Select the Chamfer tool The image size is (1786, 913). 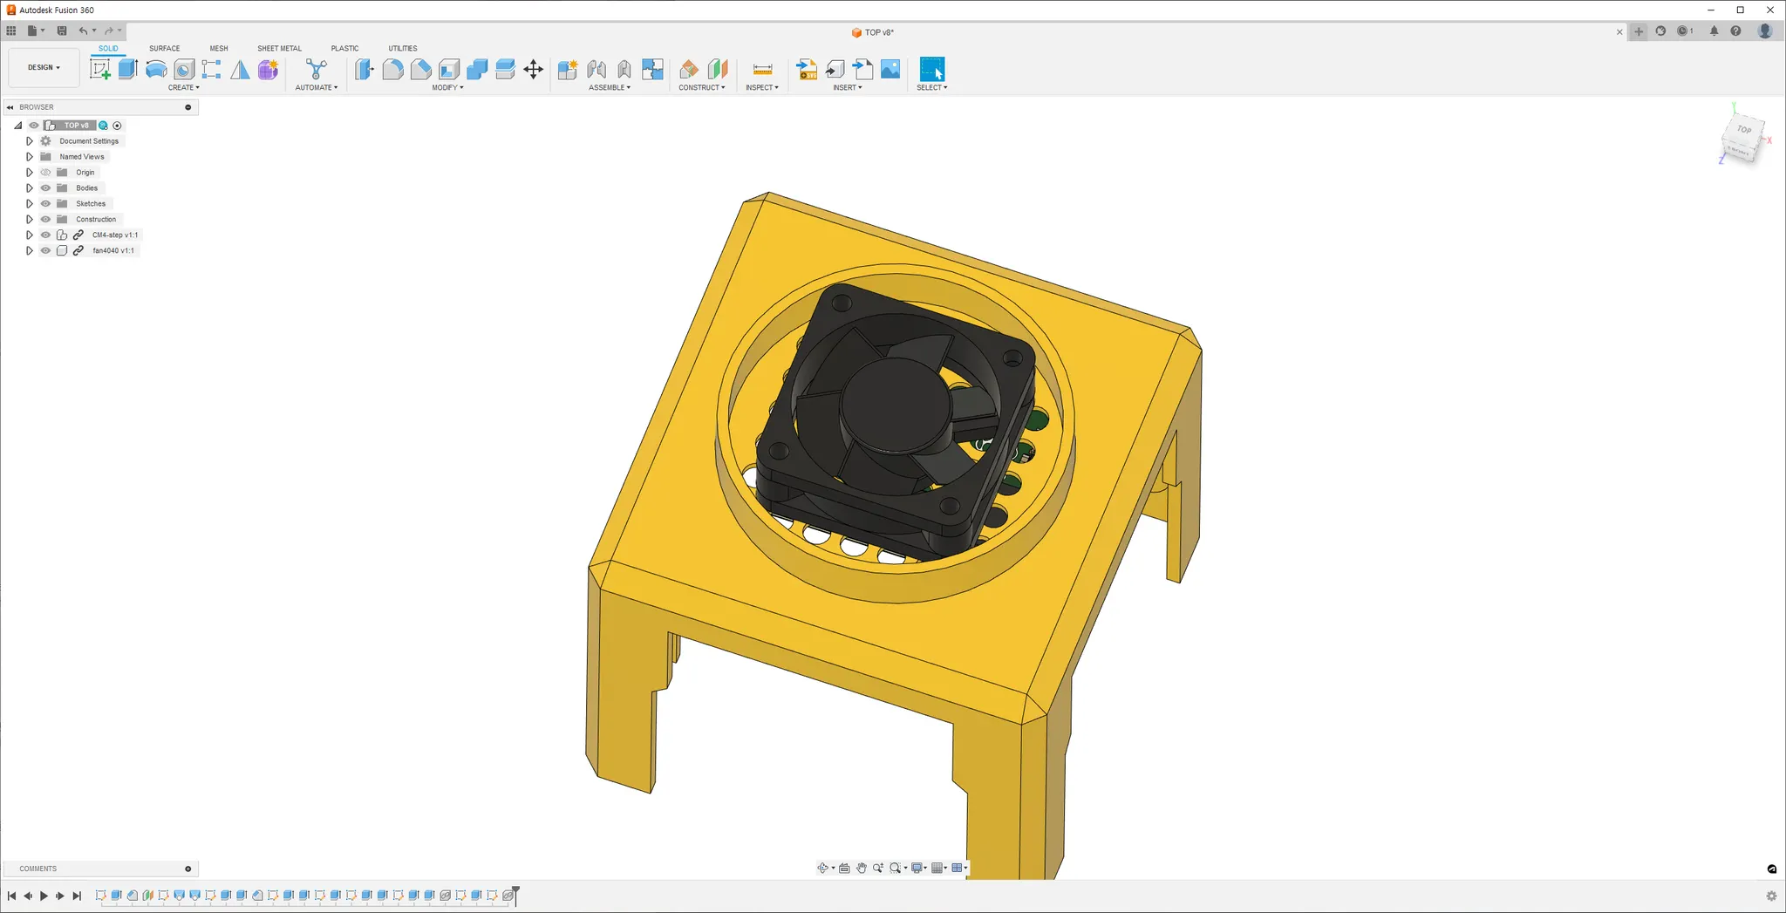click(420, 69)
